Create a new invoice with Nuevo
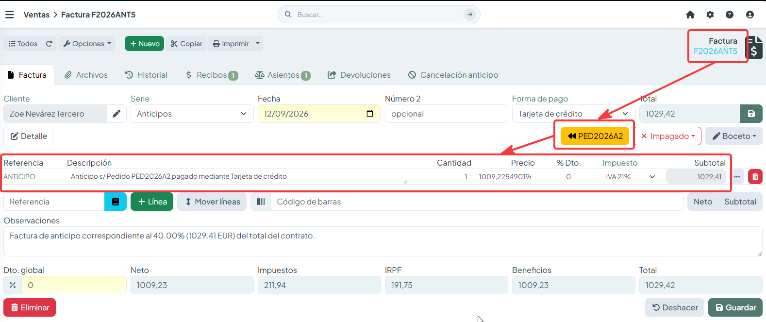This screenshot has height=322, width=766. [144, 44]
